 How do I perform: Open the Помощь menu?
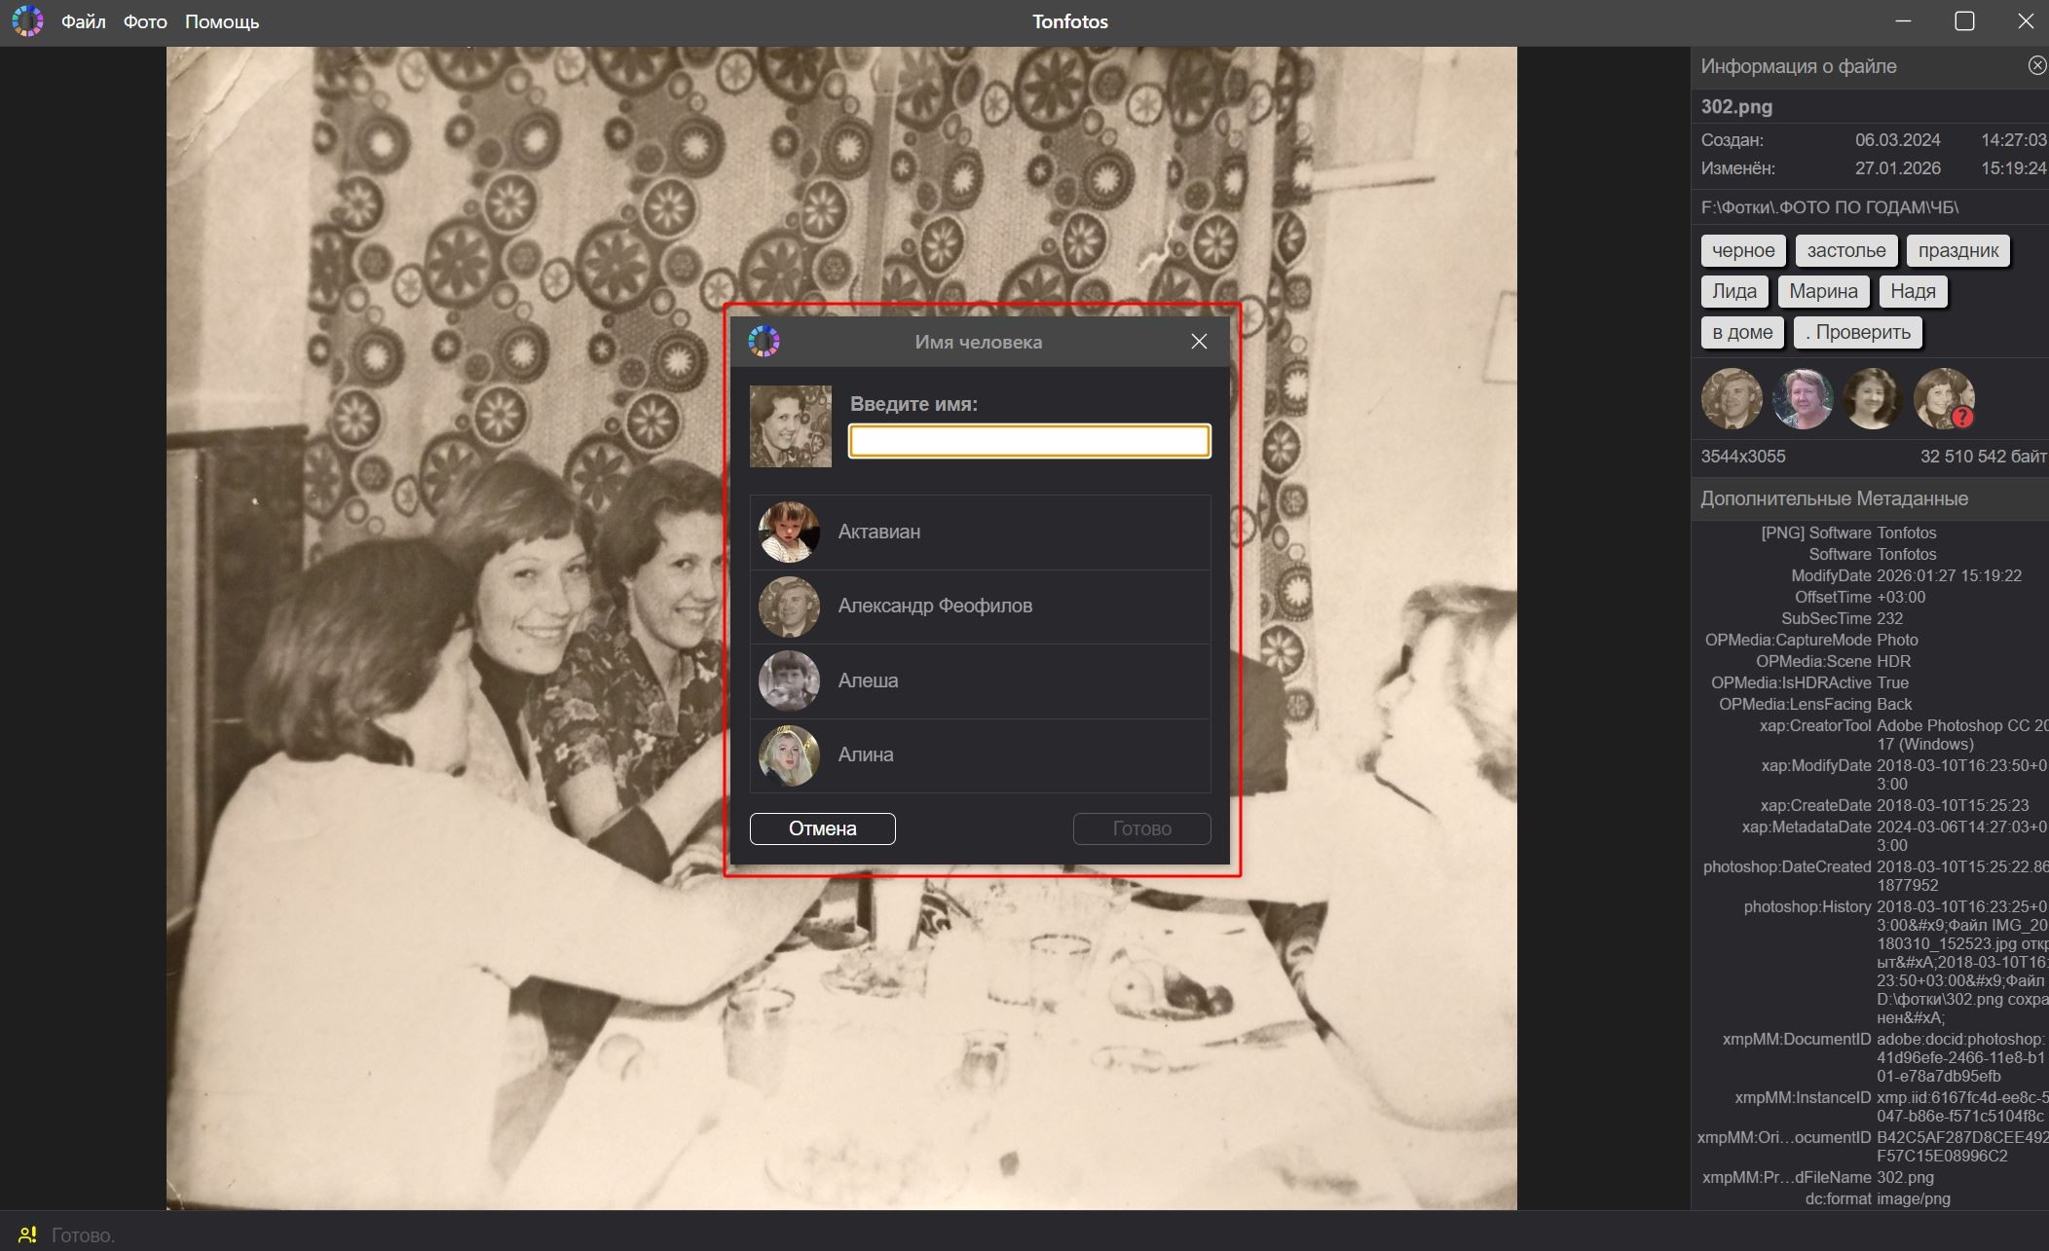click(x=222, y=21)
